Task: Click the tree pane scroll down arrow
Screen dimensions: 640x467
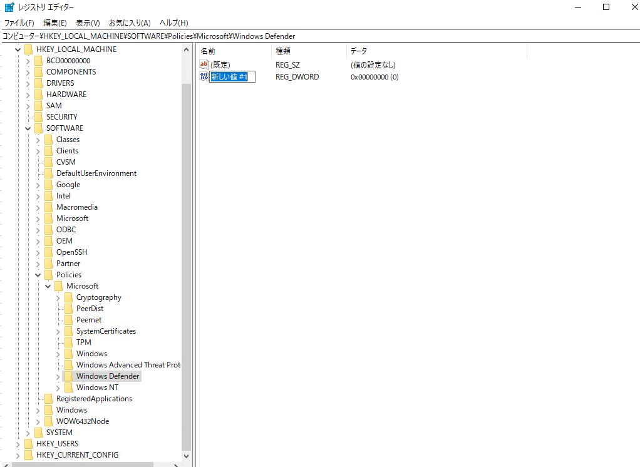Action: (x=186, y=456)
